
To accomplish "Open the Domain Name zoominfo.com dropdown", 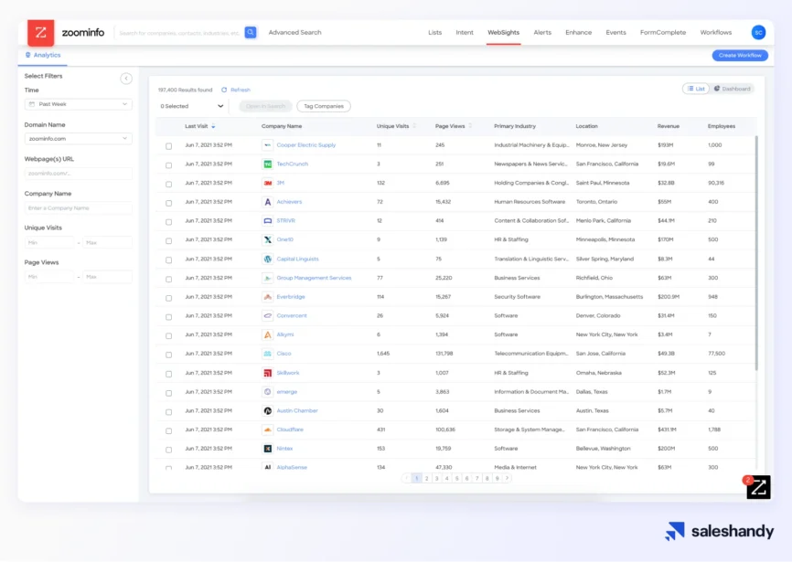I will pyautogui.click(x=79, y=139).
